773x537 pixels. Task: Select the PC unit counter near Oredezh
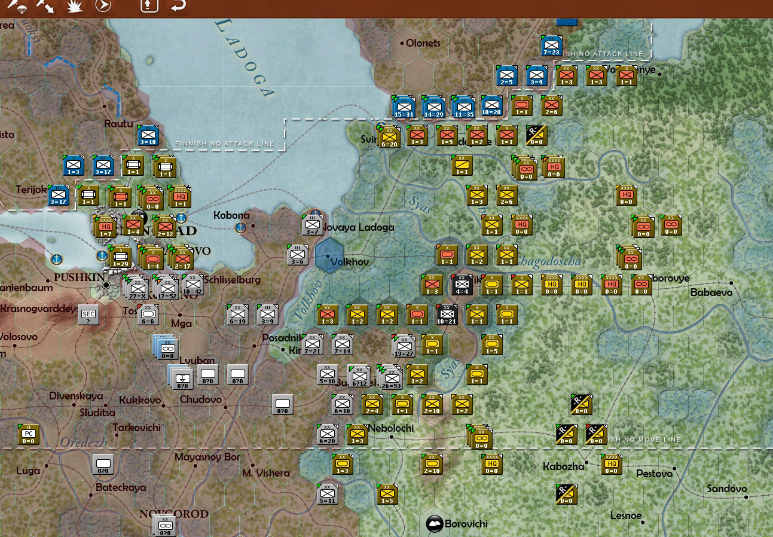pos(28,435)
